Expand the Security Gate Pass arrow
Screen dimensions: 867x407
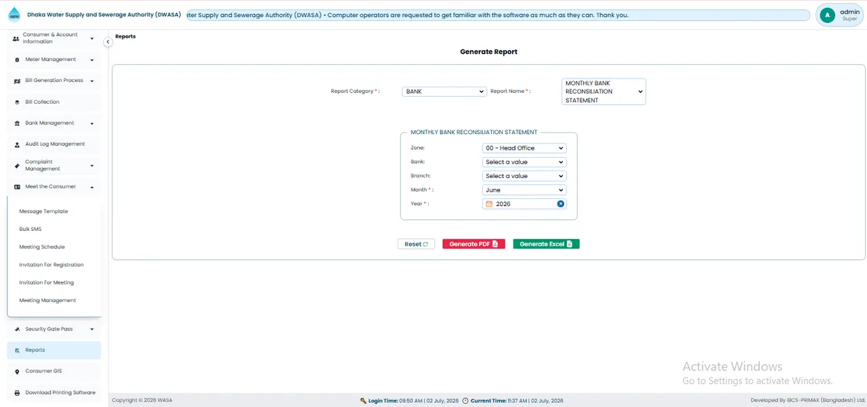(91, 329)
